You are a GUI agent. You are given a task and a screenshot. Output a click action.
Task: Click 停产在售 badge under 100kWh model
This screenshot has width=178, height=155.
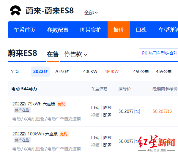click(x=22, y=140)
